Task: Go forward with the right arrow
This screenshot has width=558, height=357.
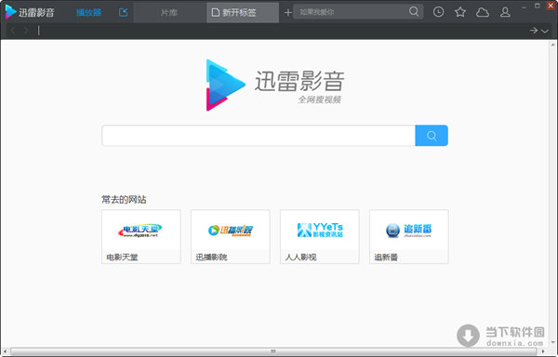Action: click(26, 31)
